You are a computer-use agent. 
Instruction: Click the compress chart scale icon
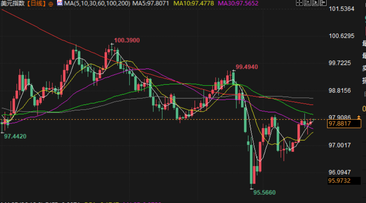tap(307, 3)
